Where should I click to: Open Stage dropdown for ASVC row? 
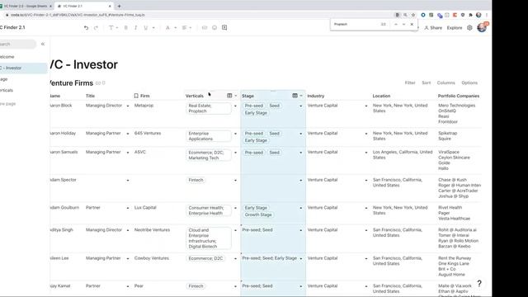click(x=300, y=153)
